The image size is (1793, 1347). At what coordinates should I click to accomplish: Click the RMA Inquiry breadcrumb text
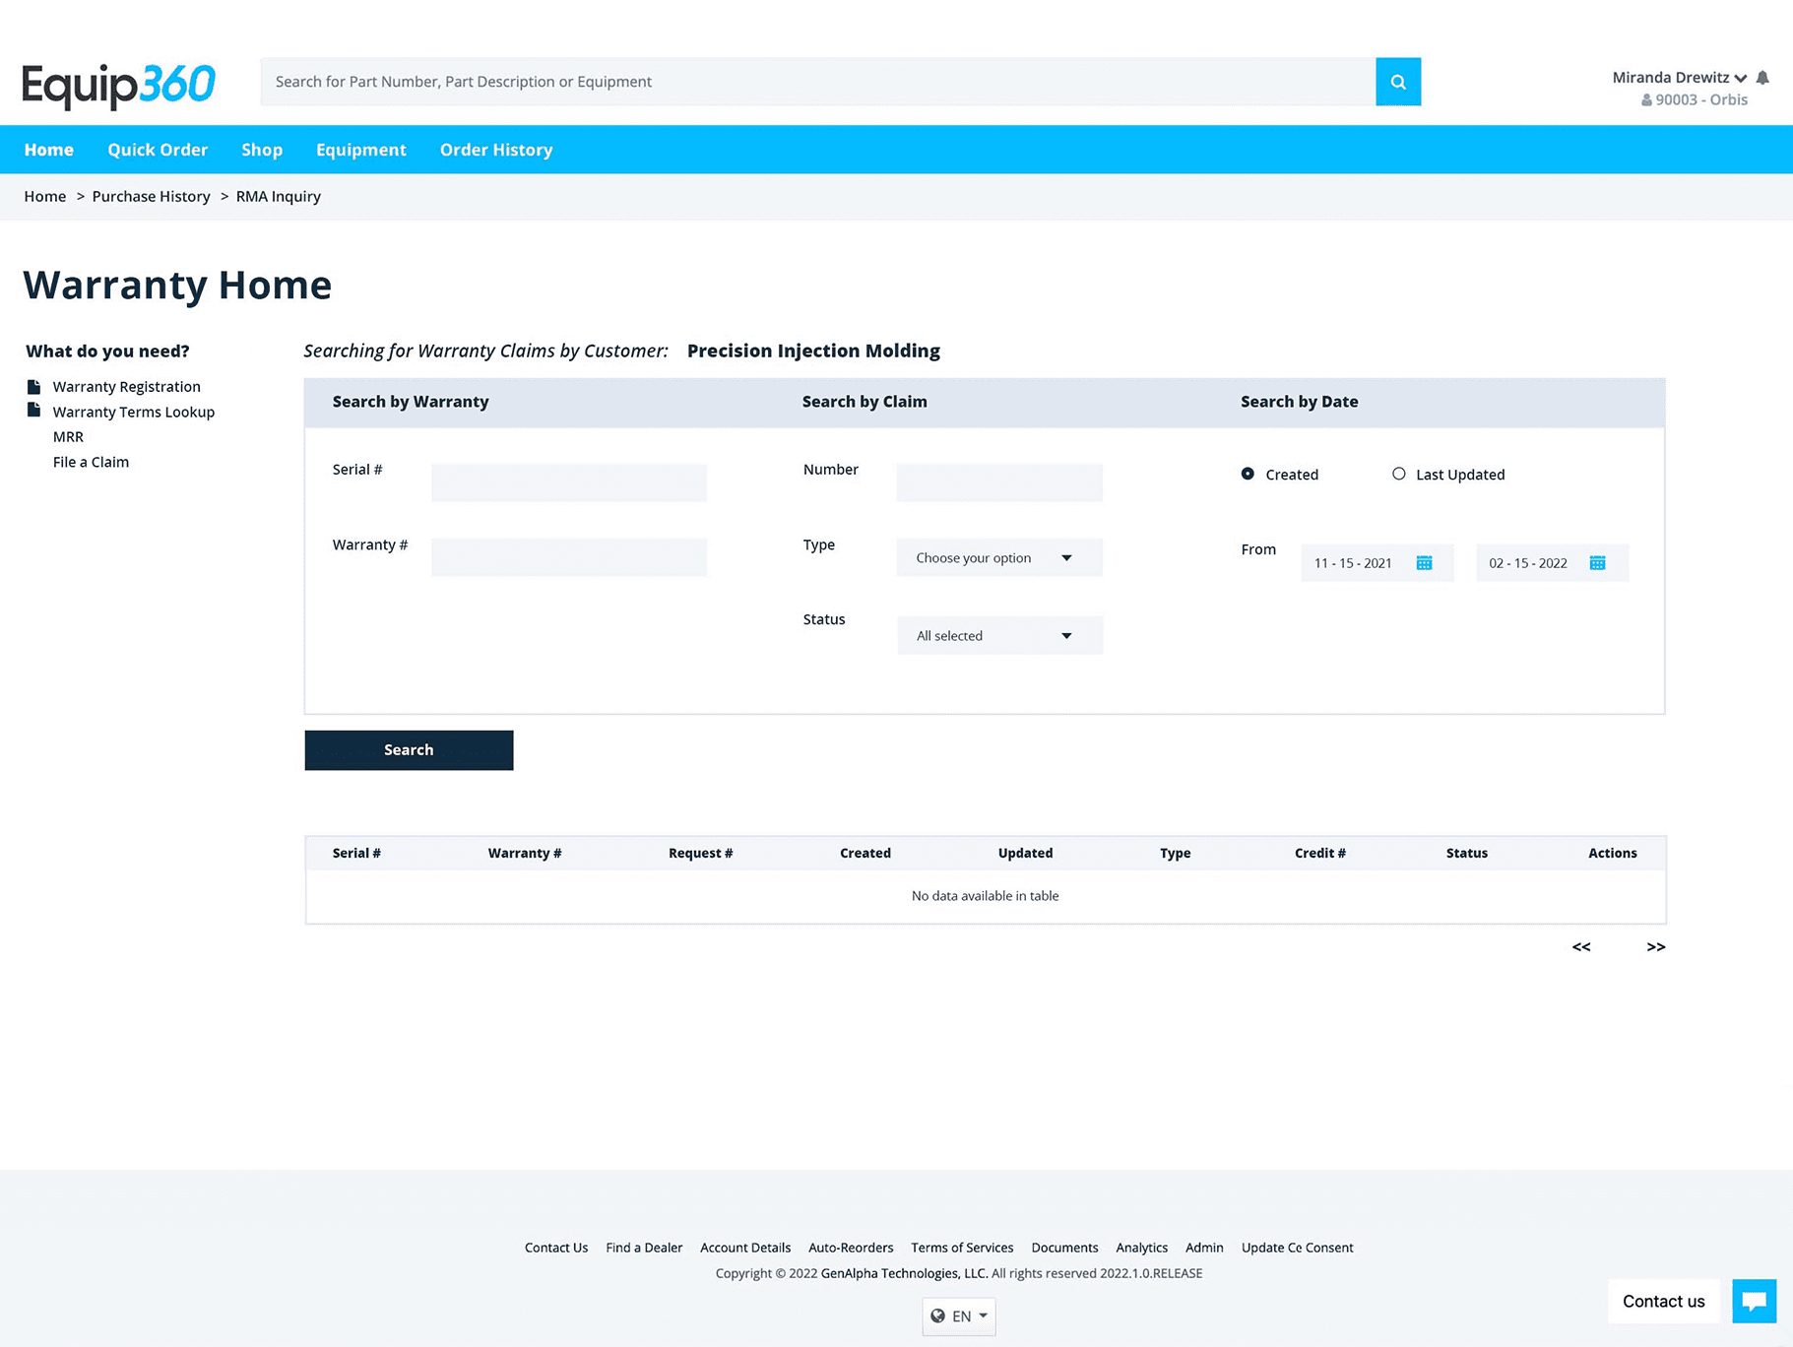pos(279,196)
